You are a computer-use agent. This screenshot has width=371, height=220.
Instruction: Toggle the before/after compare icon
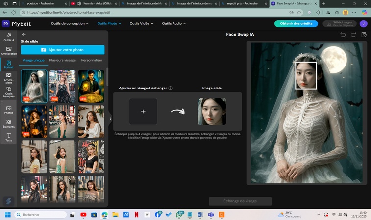point(364,35)
